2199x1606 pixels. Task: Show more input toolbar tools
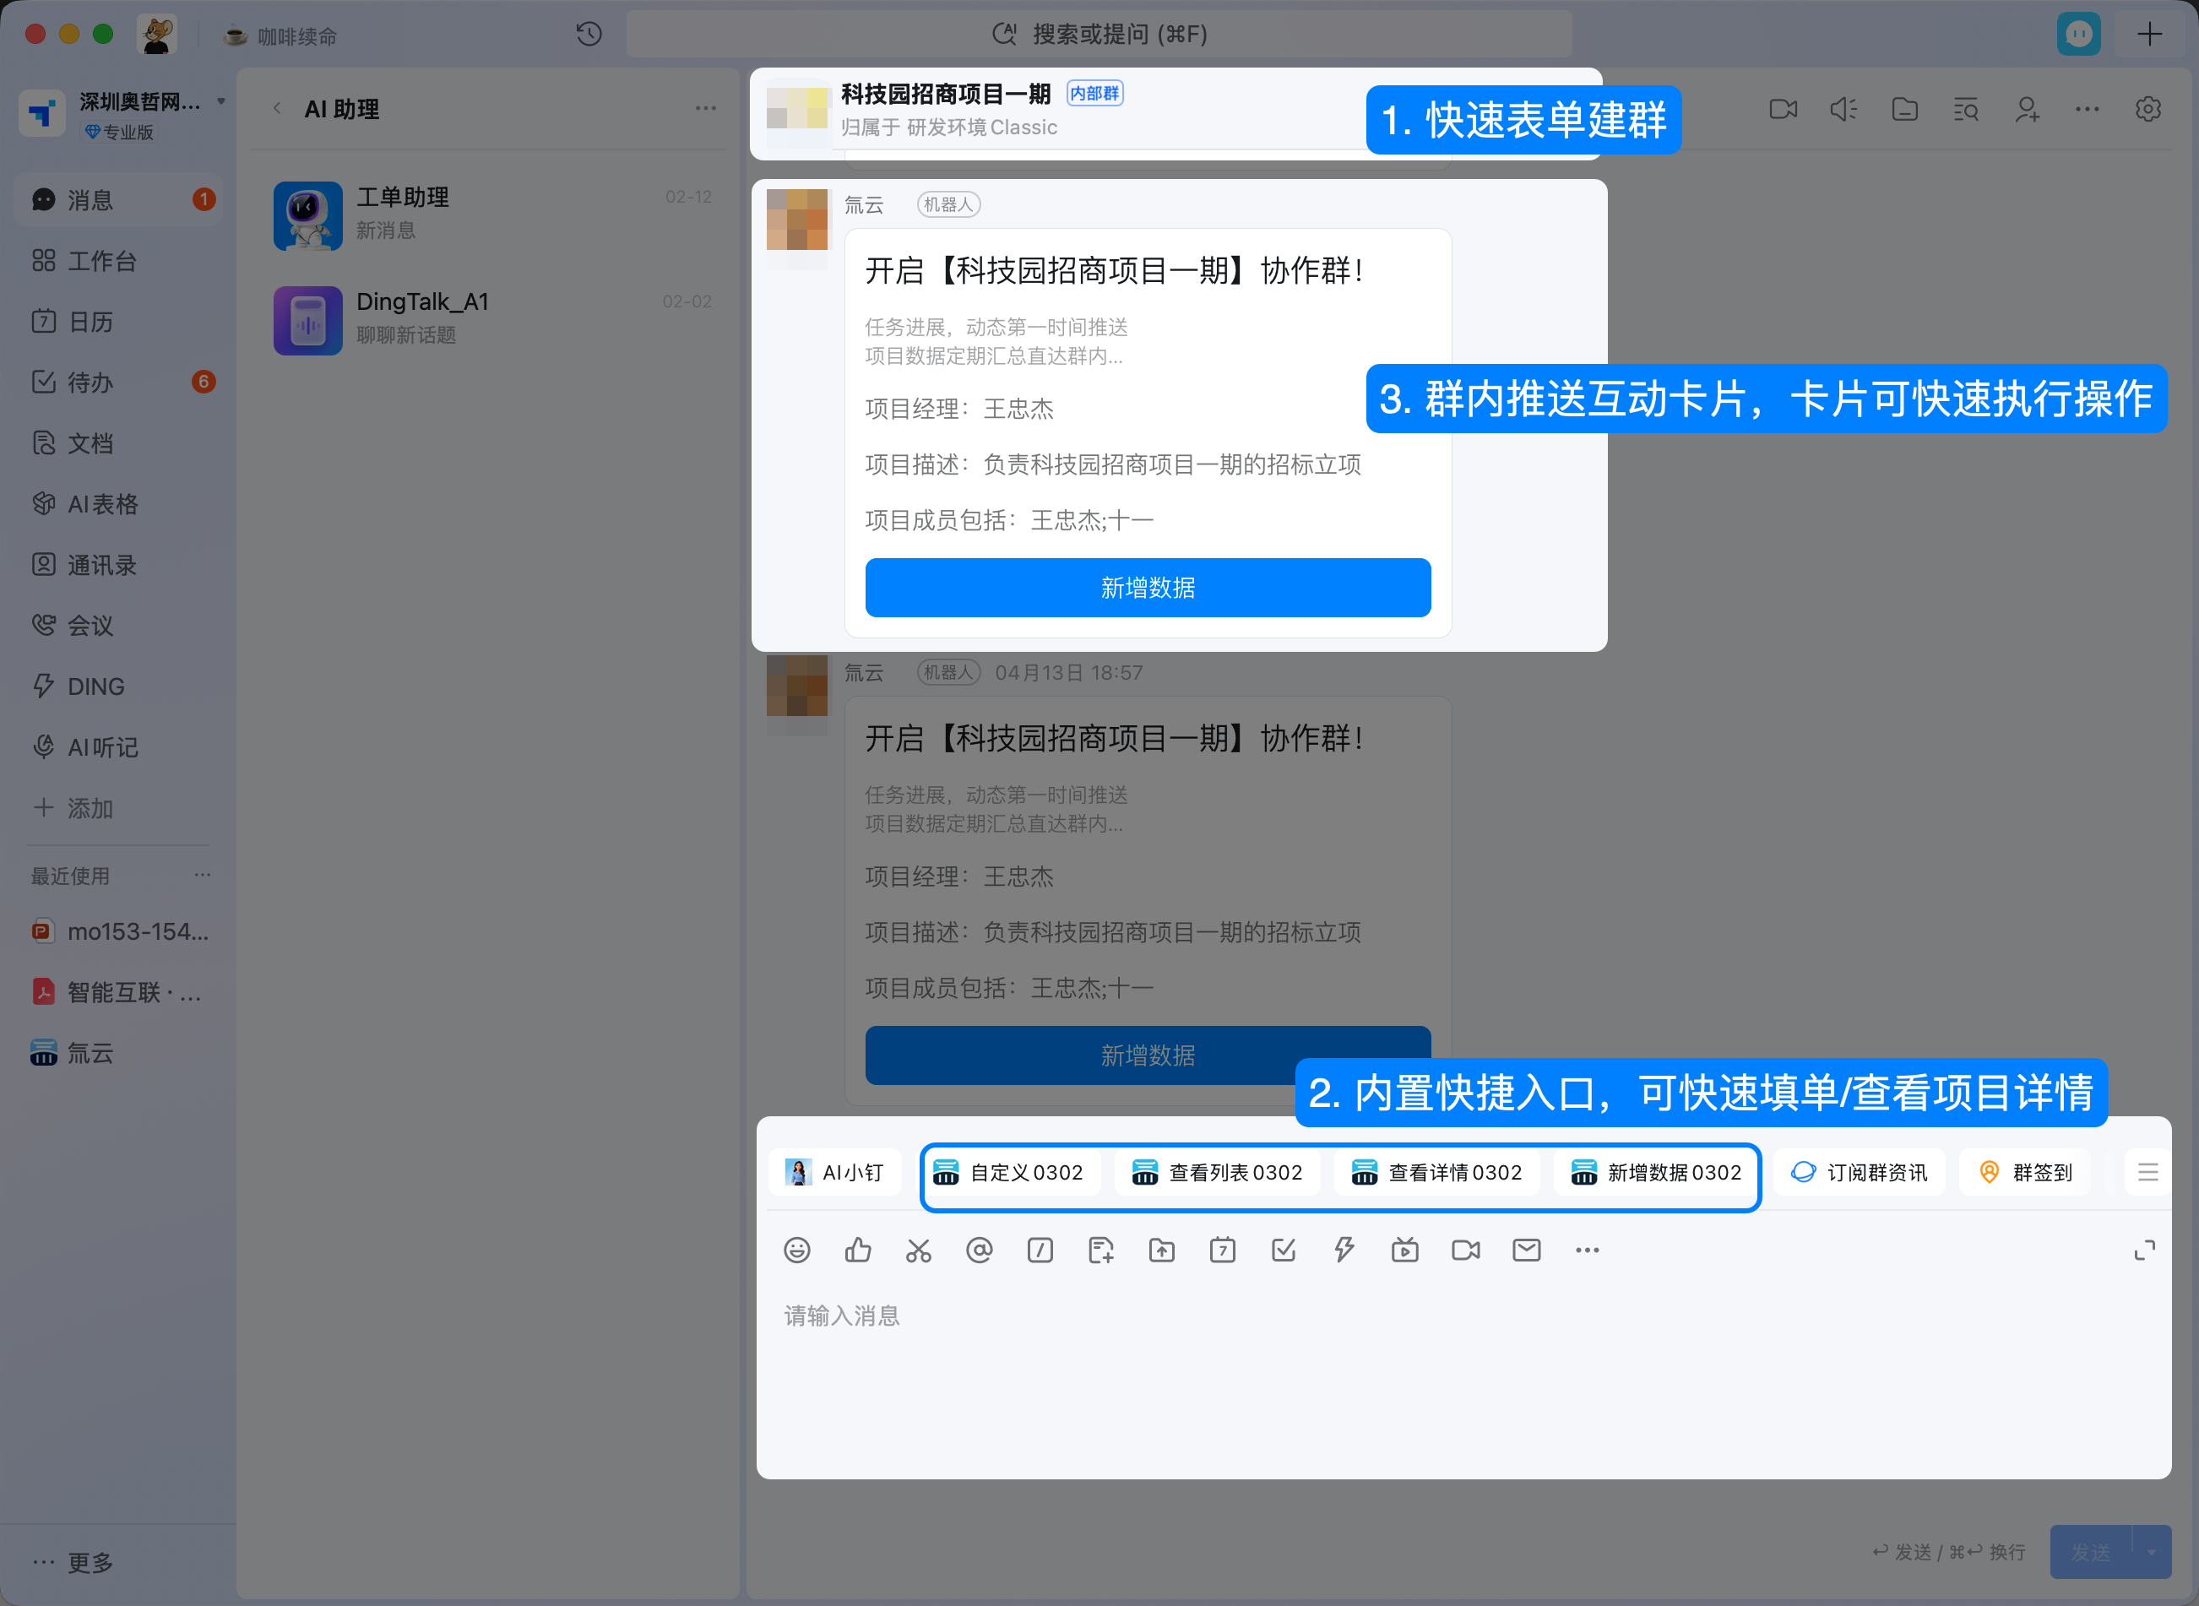(1588, 1251)
